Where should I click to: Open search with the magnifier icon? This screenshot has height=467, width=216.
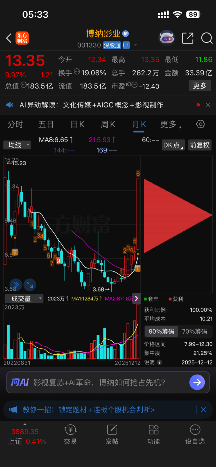point(207,38)
